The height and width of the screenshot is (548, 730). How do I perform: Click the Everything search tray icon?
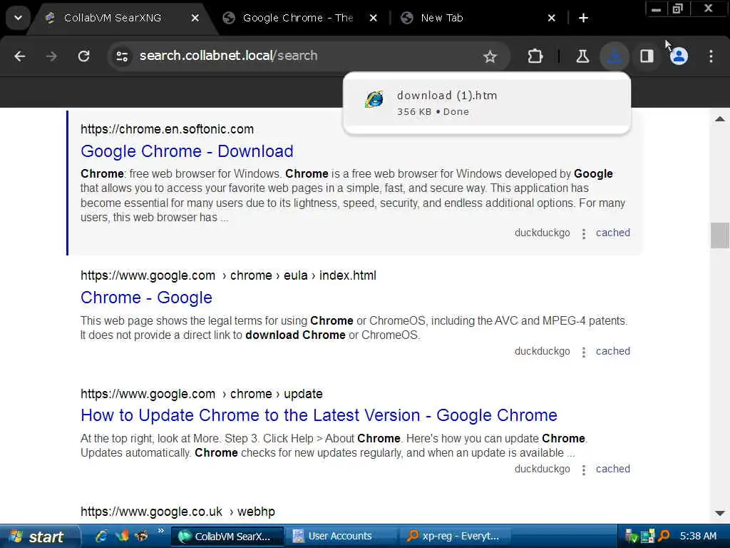pyautogui.click(x=664, y=537)
